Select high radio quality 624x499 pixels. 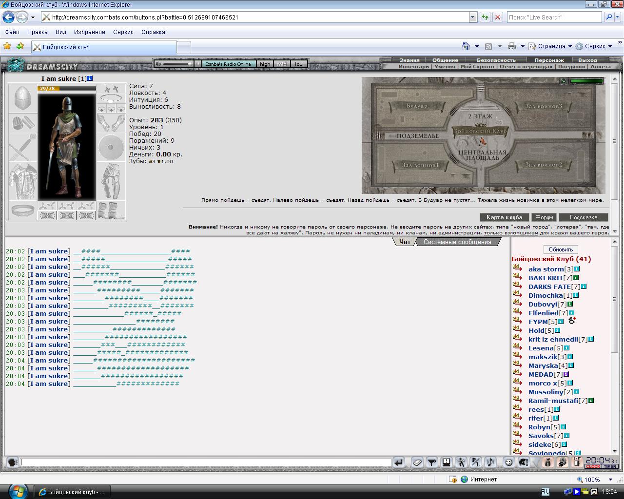click(x=265, y=64)
